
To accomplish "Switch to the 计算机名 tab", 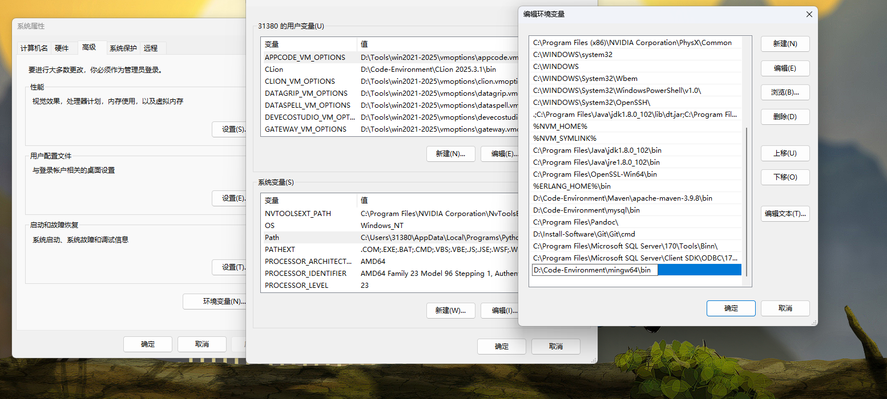I will point(34,48).
